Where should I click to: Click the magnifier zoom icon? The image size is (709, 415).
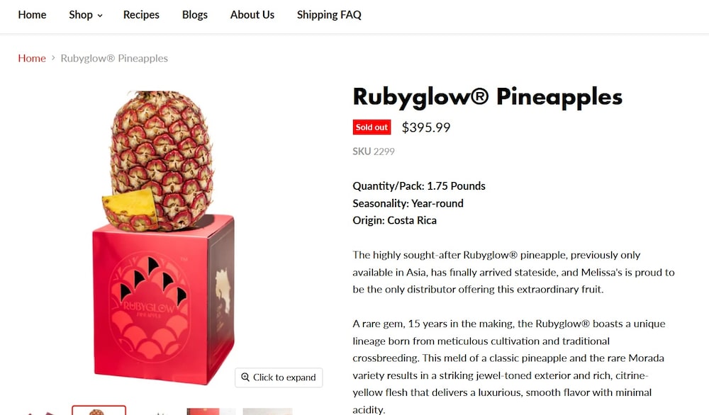click(x=245, y=377)
